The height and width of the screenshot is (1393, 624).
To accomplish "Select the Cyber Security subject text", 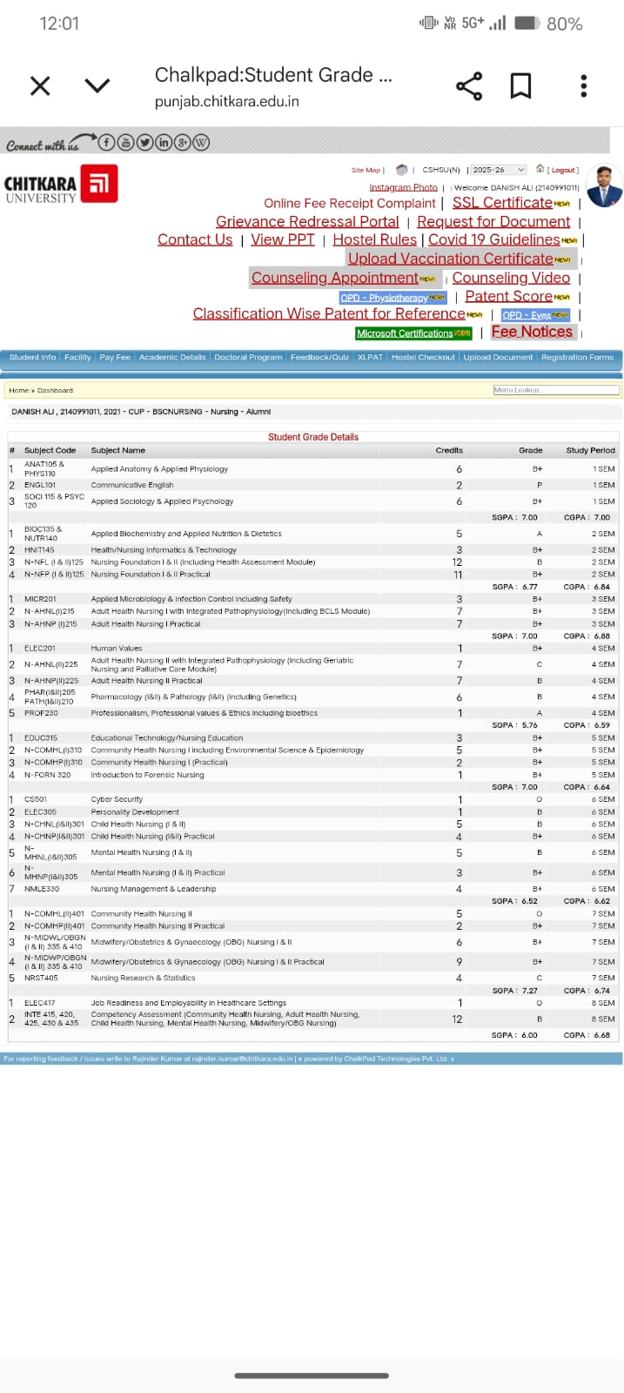I will 117,799.
